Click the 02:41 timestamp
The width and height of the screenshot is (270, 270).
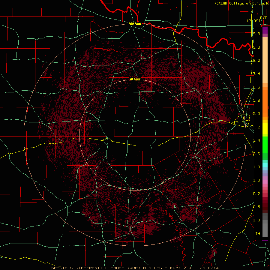[214, 268]
